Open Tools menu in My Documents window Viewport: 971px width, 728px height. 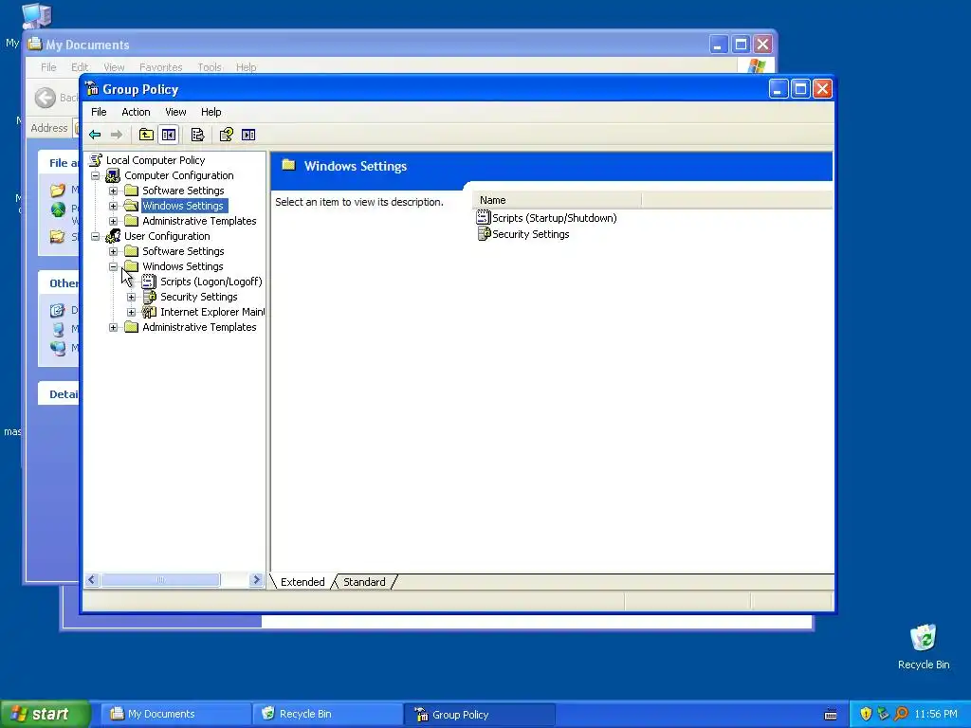click(x=210, y=67)
